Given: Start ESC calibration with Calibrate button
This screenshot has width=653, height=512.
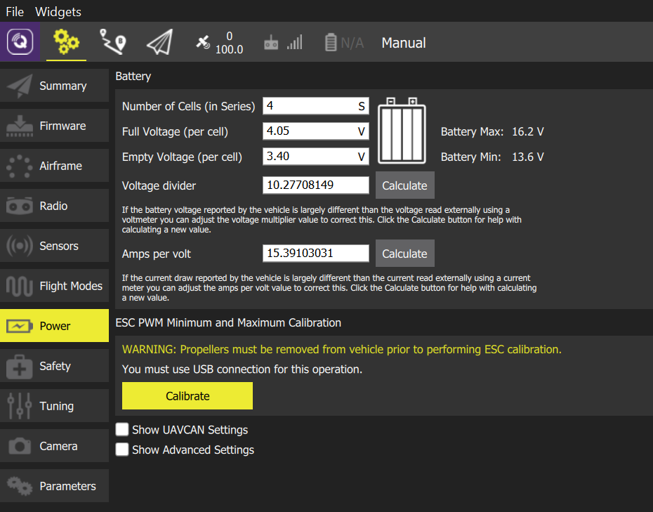Looking at the screenshot, I should pos(187,396).
